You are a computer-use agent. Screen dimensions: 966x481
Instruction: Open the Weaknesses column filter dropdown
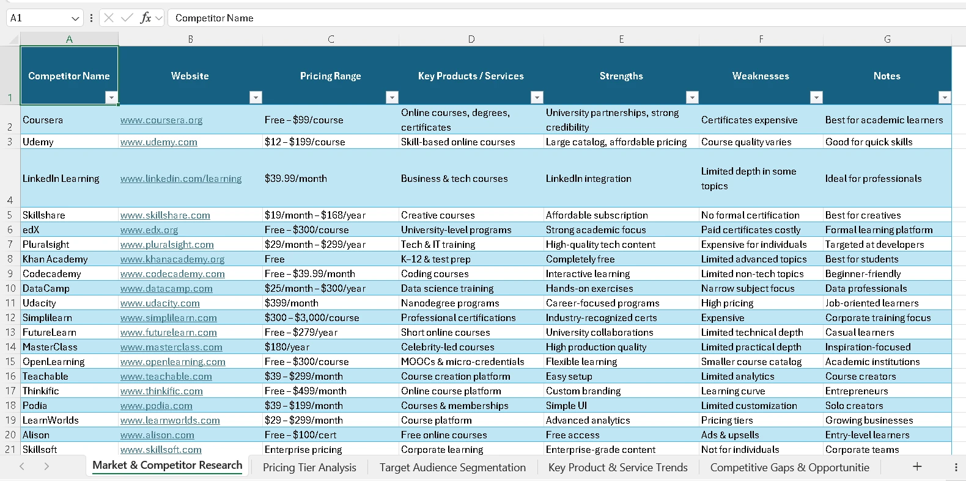816,97
